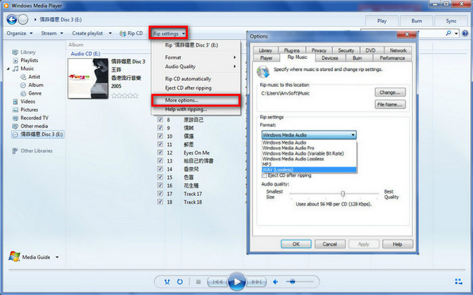Open Help via the question mark icon
Screen dimensions: 473x295
(465, 34)
